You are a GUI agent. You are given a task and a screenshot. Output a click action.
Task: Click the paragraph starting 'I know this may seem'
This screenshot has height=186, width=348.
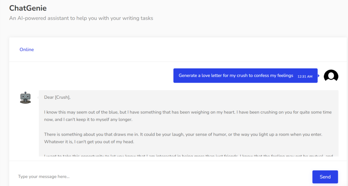[x=188, y=116]
